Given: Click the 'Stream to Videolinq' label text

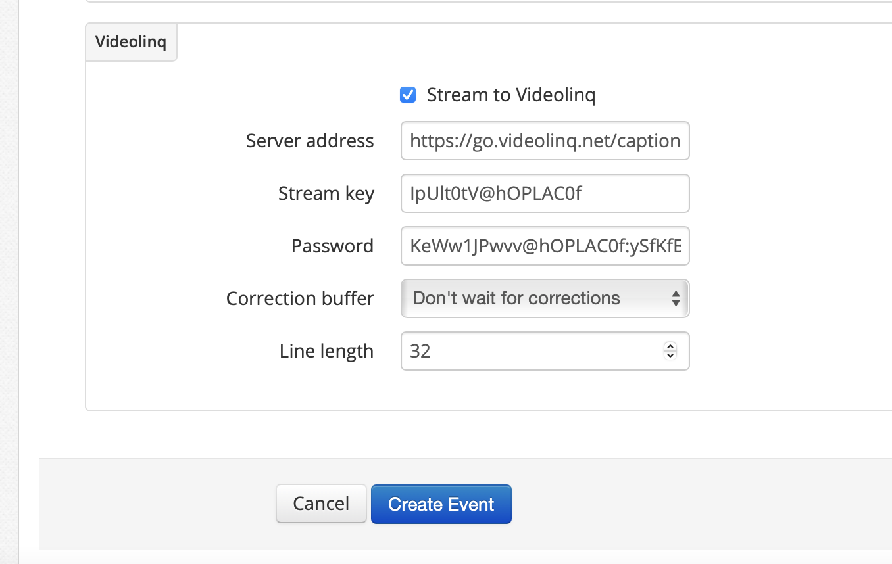Looking at the screenshot, I should (x=511, y=95).
